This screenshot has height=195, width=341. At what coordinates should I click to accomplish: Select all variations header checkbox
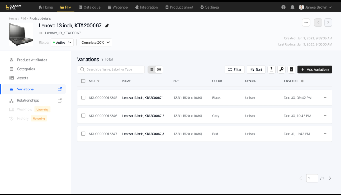tap(83, 81)
